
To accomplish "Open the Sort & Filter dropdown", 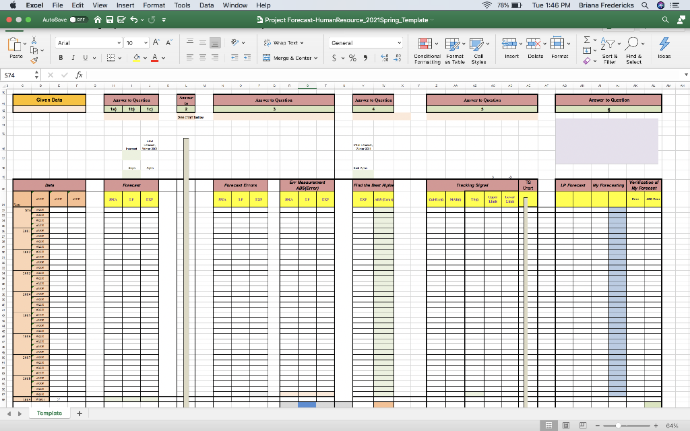I will (x=609, y=51).
